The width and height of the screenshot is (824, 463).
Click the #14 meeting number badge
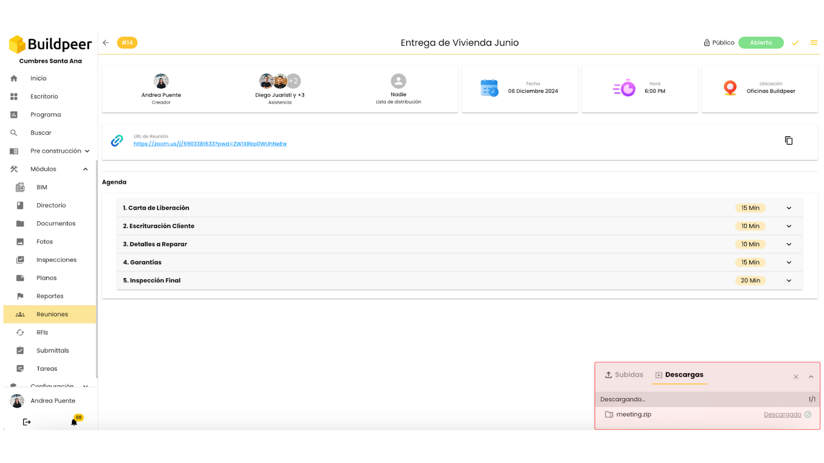(127, 43)
